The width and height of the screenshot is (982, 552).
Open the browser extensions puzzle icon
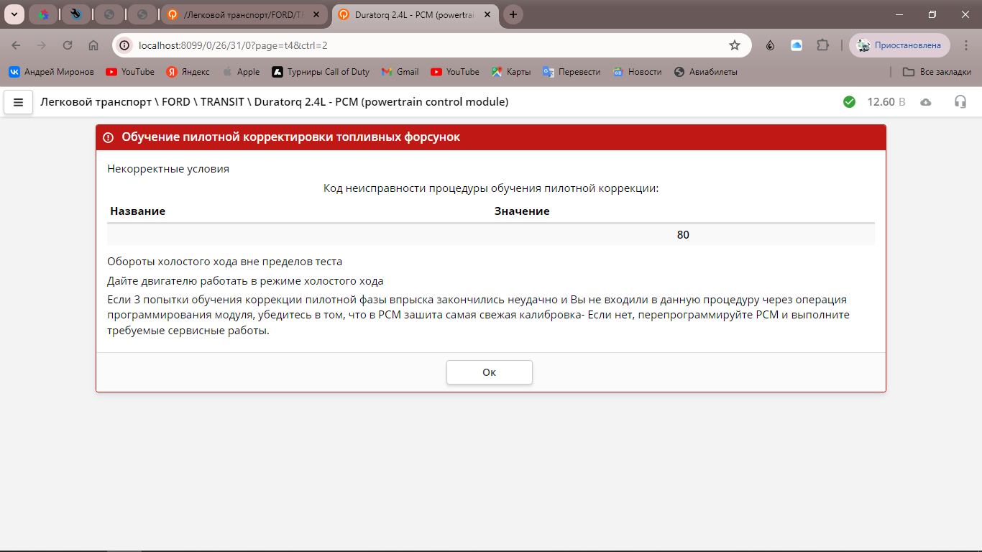pos(822,45)
